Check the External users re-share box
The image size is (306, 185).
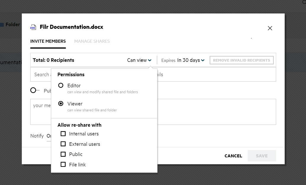coord(63,144)
